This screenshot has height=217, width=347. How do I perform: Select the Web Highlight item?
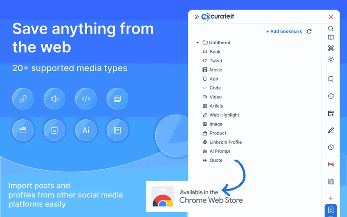221,115
